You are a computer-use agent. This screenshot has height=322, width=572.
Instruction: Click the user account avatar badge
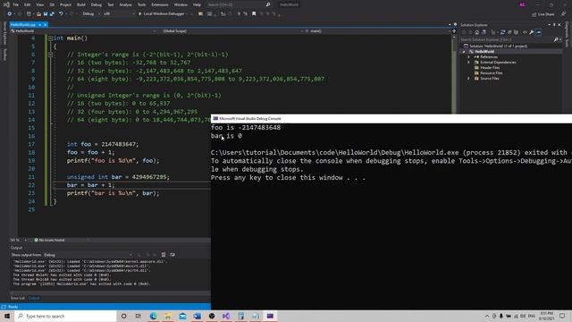pyautogui.click(x=522, y=4)
